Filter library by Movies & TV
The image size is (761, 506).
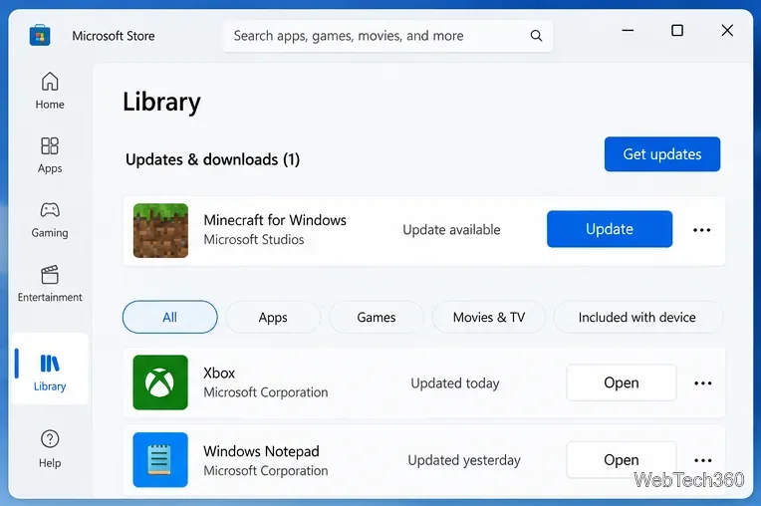[489, 317]
